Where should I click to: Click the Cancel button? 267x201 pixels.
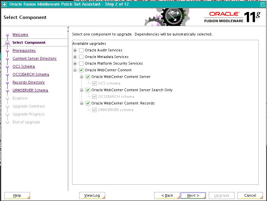(250, 195)
